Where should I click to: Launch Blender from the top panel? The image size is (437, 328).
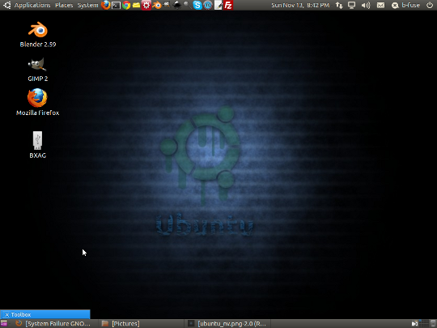157,5
